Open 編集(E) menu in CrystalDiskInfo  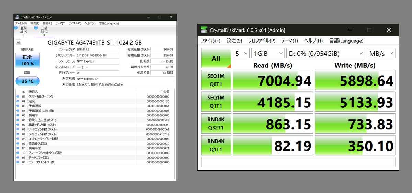pos(35,23)
